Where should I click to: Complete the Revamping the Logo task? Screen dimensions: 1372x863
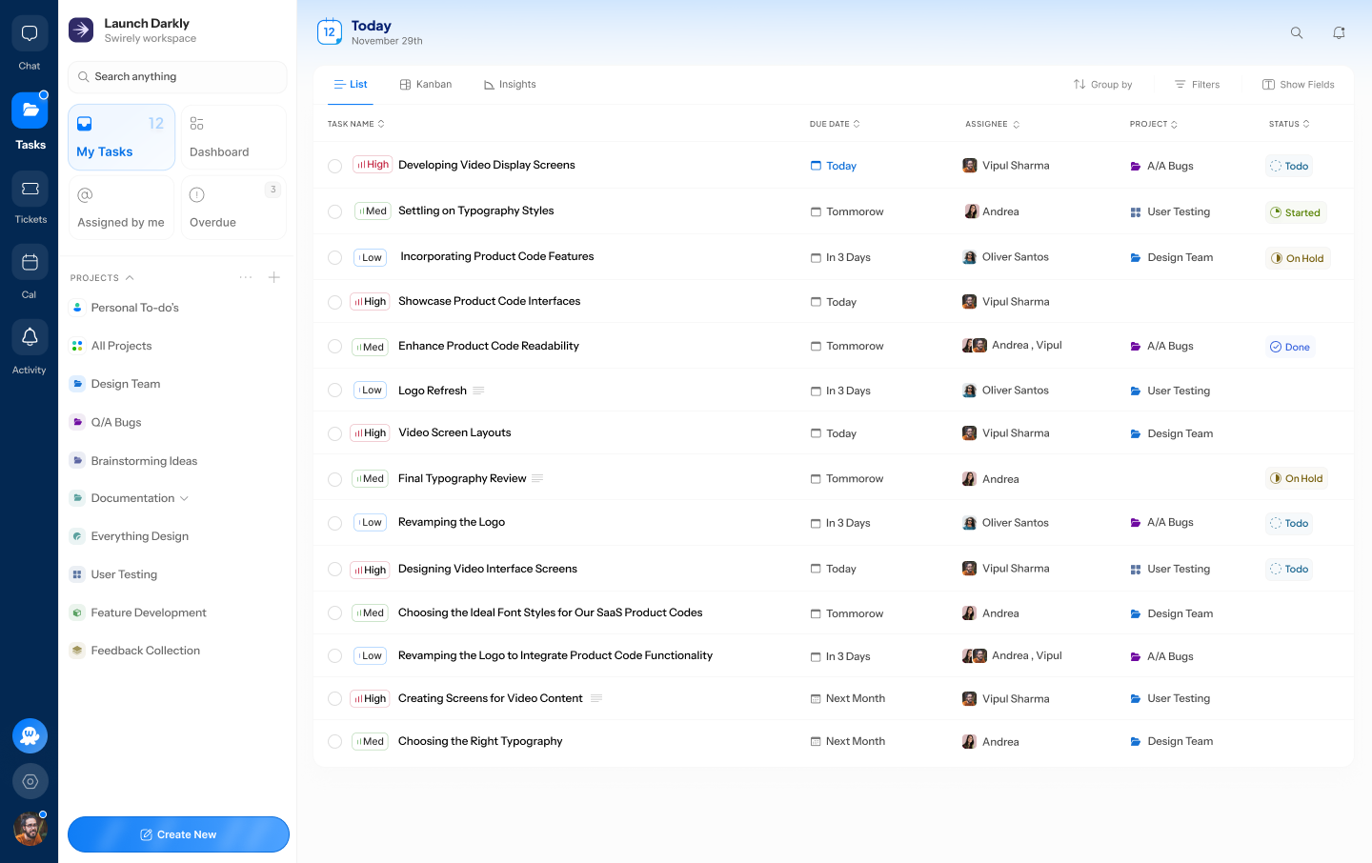(x=334, y=522)
